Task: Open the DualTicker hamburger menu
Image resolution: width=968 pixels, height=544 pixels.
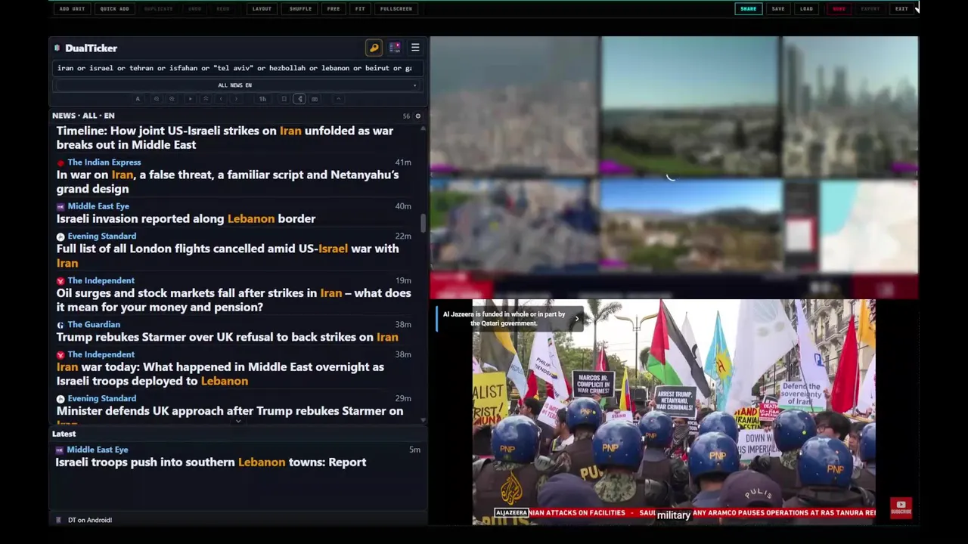Action: point(415,48)
